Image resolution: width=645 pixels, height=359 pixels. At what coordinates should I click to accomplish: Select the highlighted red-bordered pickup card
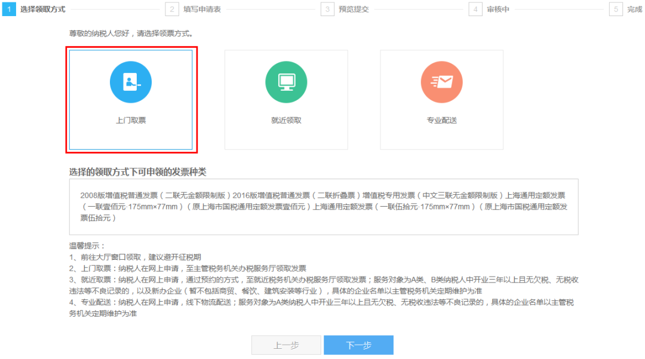click(x=131, y=100)
